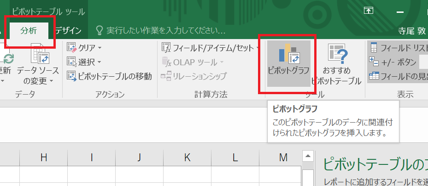Toggle フィールドの見出し display
The width and height of the screenshot is (428, 186).
pyautogui.click(x=398, y=76)
